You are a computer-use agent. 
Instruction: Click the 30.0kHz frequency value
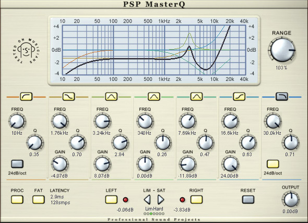(272, 133)
